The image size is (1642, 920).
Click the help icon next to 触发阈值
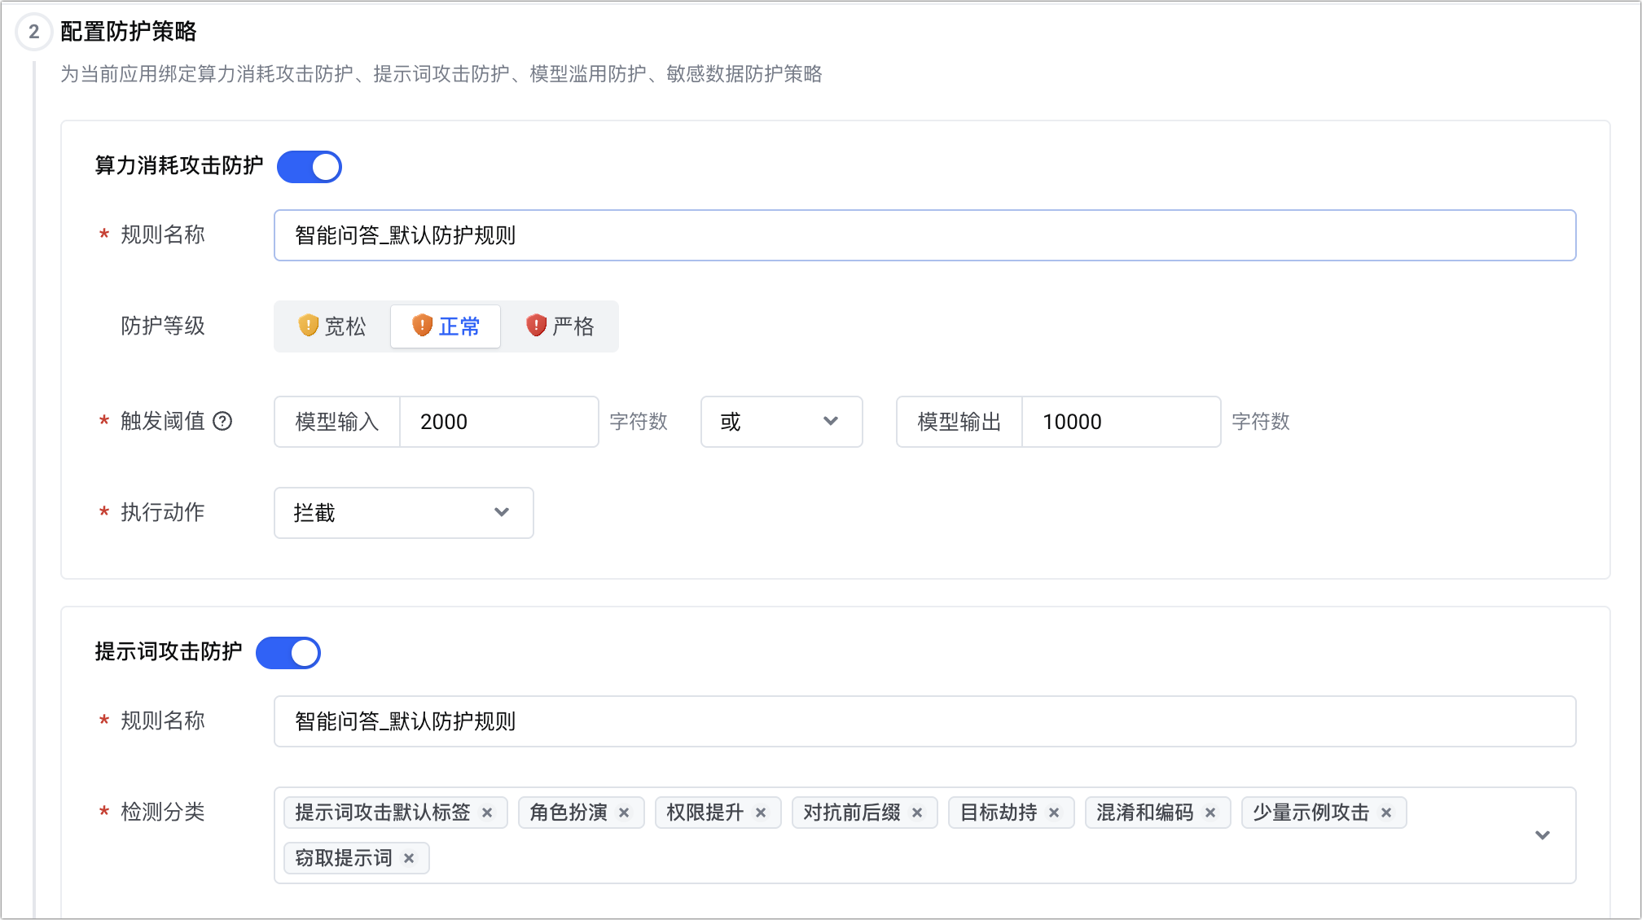(x=222, y=421)
